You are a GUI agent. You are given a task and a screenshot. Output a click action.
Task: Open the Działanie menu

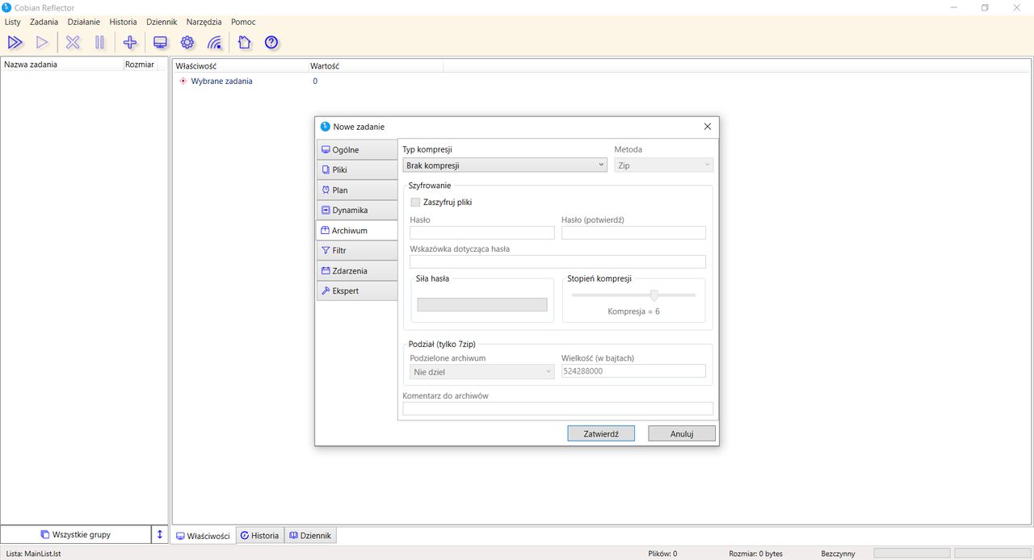click(84, 22)
